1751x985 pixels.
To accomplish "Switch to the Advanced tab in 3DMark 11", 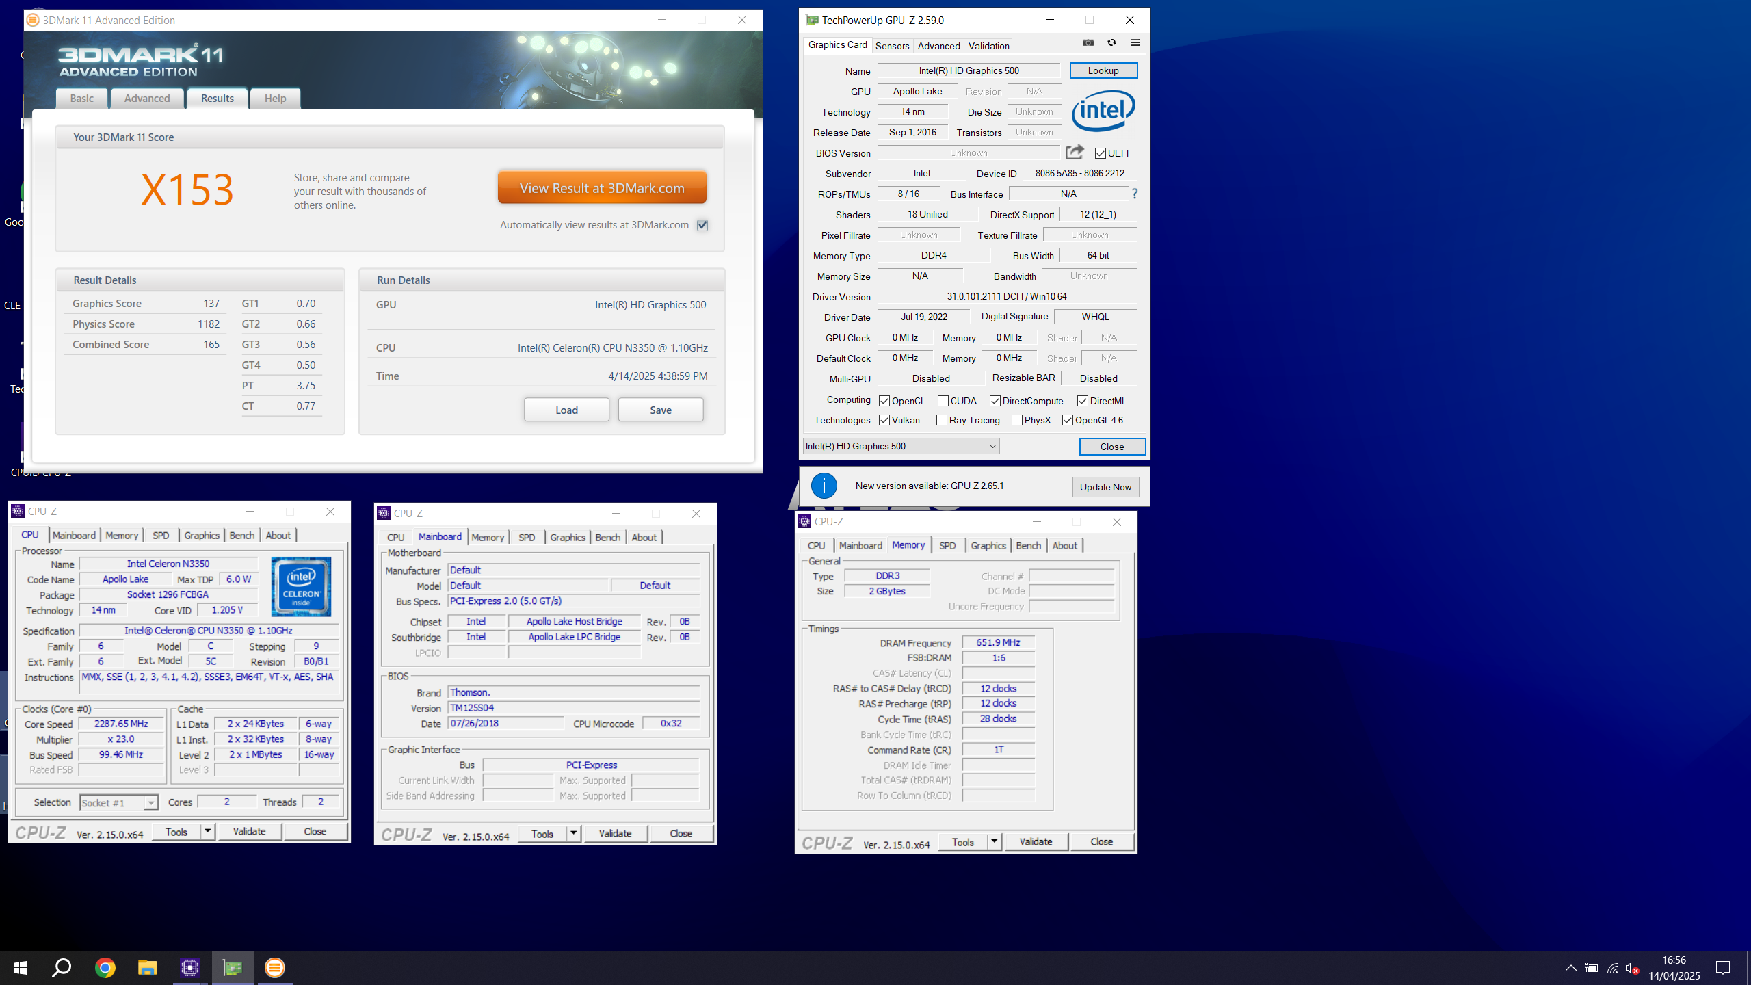I will pos(147,98).
